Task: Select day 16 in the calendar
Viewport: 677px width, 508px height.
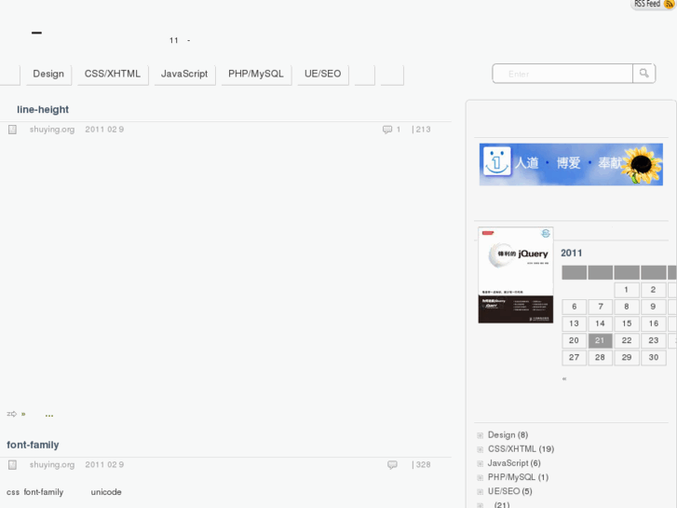Action: pyautogui.click(x=653, y=323)
